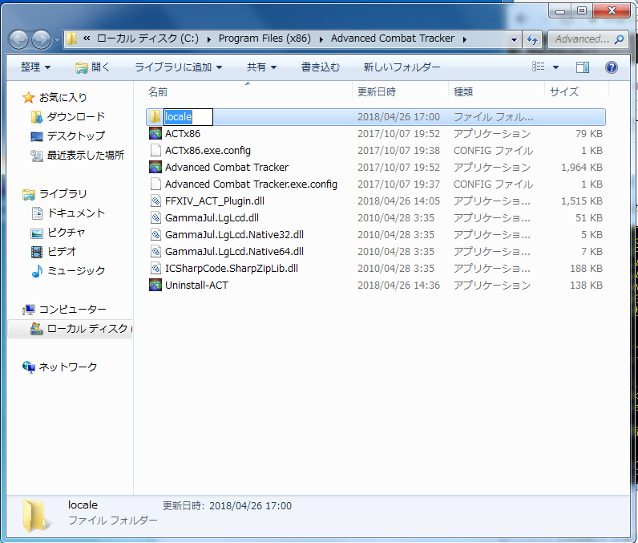Click the 書き込む toolbar button

[321, 67]
